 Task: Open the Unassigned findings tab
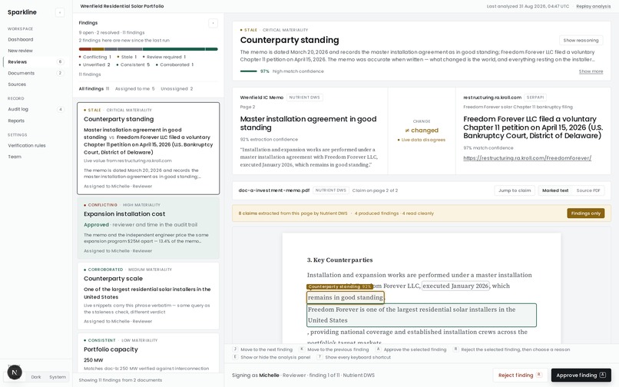click(x=177, y=89)
